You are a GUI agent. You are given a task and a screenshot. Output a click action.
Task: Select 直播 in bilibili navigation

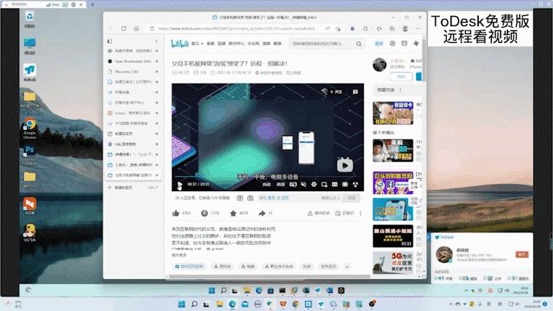(221, 44)
